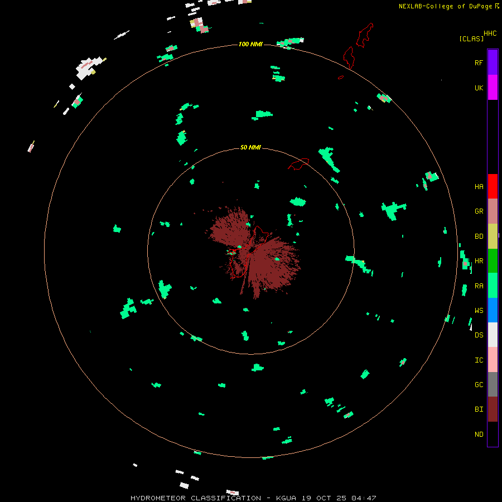Click the magenta UK legend swatch
The image size is (502, 502).
[x=493, y=88]
